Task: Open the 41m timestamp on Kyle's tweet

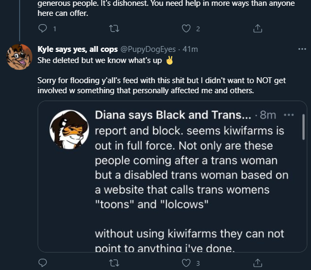Action: click(190, 49)
